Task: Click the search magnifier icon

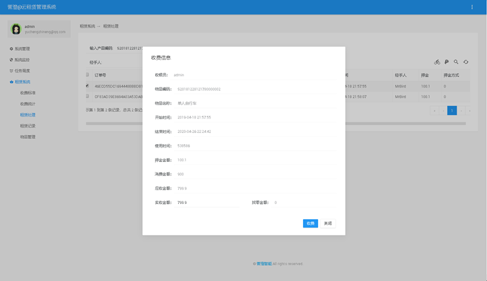Action: click(x=456, y=62)
